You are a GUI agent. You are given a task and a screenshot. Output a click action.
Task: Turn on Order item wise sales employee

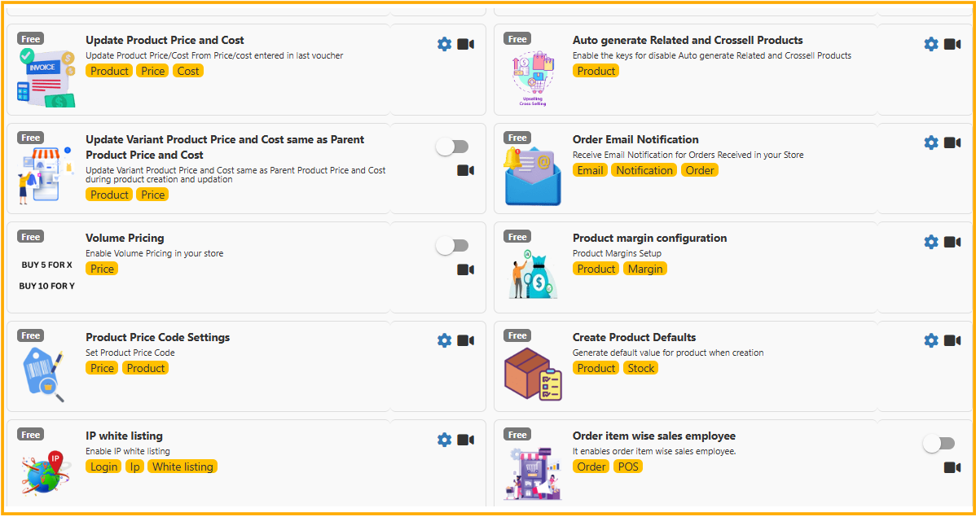939,444
